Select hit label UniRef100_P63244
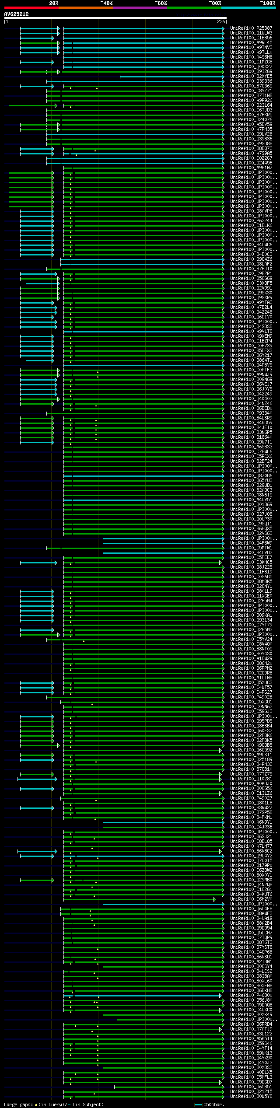280x1108 pixels. pos(251,221)
